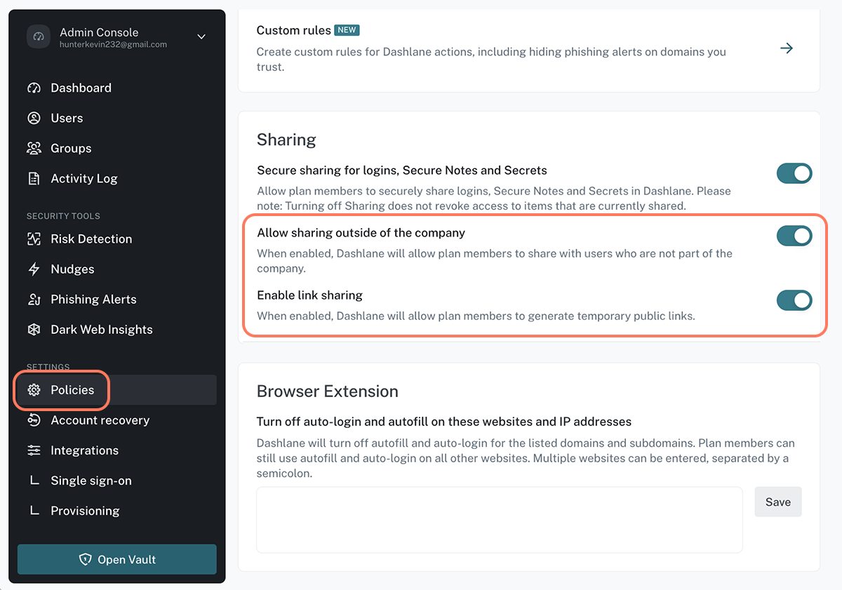Click the Dark Web Insights icon
Image resolution: width=842 pixels, height=590 pixels.
pos(34,329)
